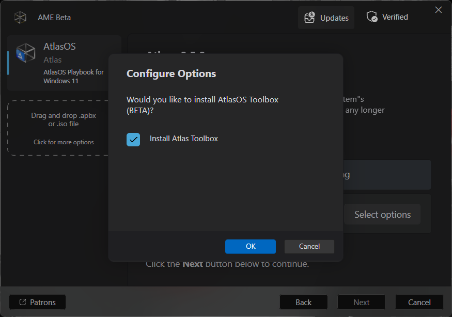
Task: Click the Patrons external link icon
Action: pyautogui.click(x=22, y=302)
